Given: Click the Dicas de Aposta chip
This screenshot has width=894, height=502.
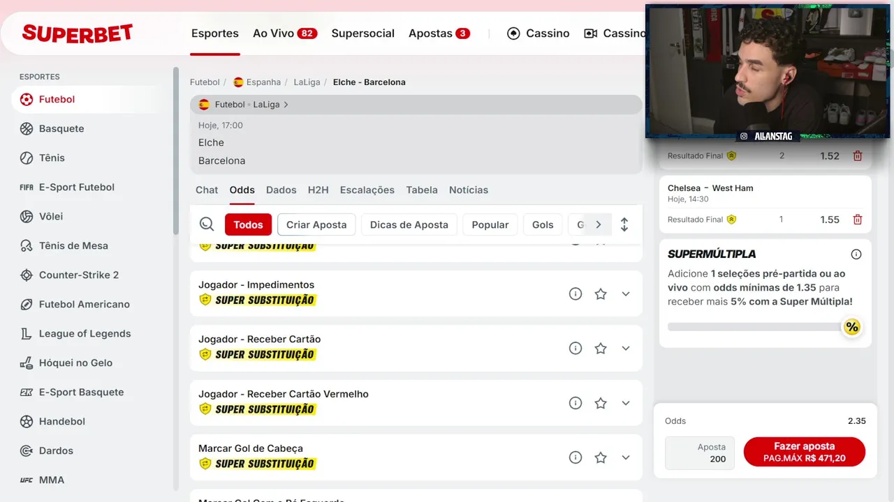Looking at the screenshot, I should (409, 225).
